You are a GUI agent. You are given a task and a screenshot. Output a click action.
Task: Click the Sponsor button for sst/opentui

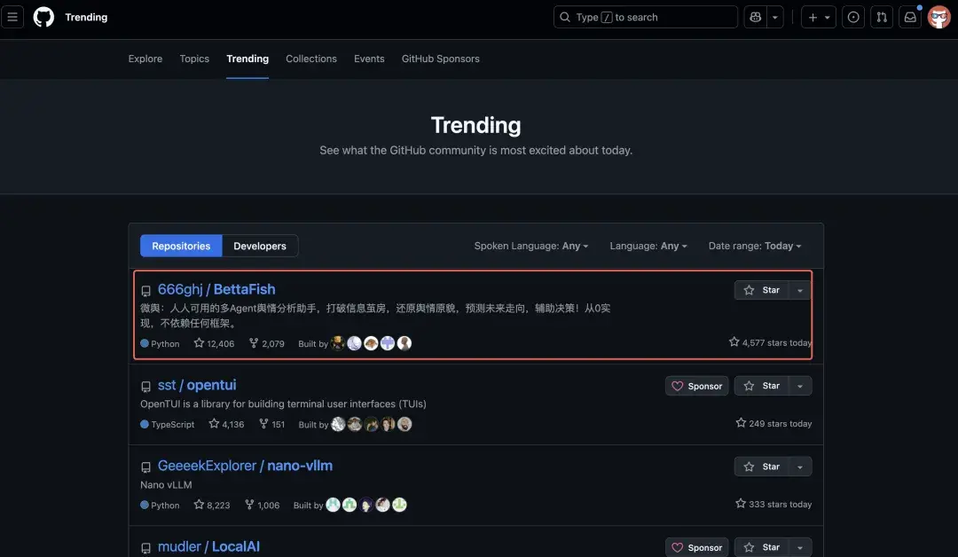click(697, 386)
